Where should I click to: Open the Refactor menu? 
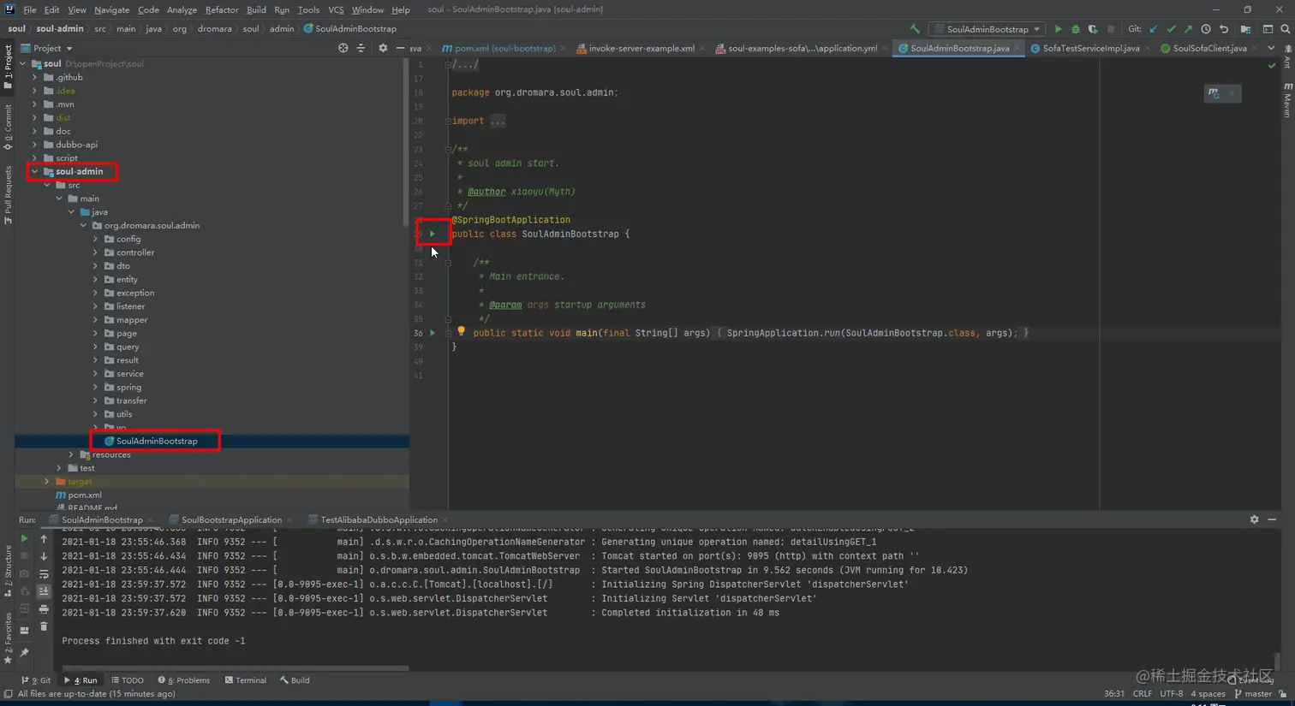coord(221,9)
